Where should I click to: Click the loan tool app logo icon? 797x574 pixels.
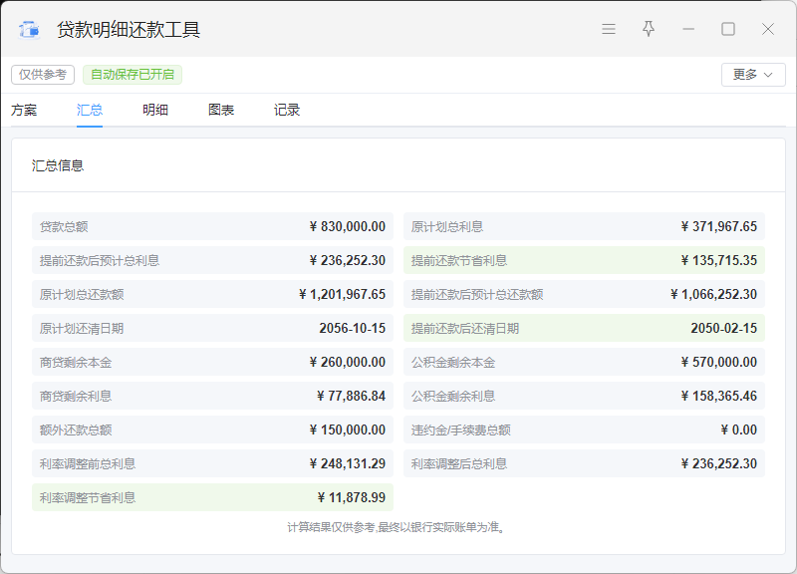(29, 30)
